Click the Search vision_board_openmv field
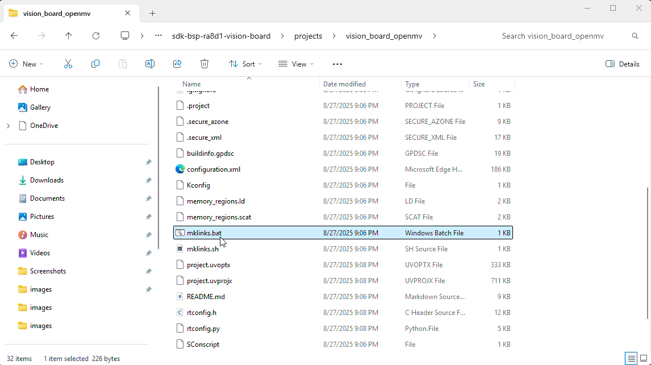The image size is (651, 365). 562,36
